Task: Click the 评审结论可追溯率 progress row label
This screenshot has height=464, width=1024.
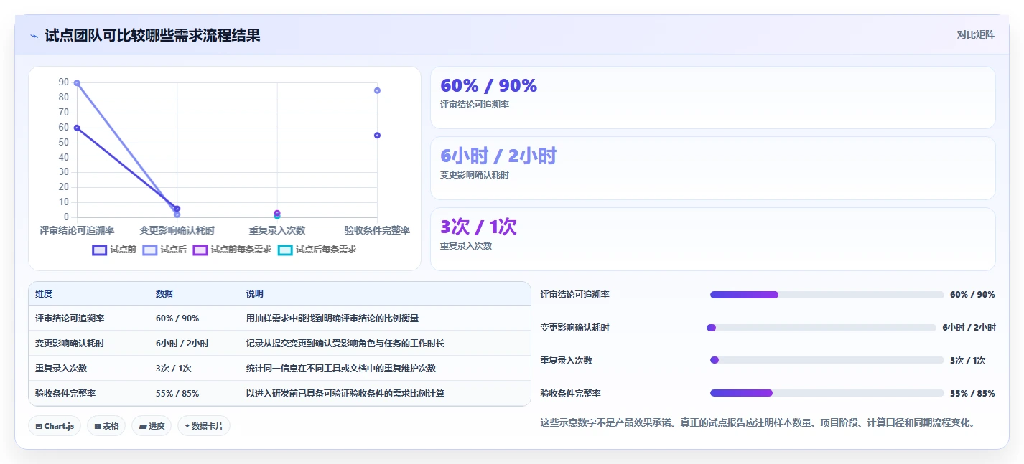Action: 575,295
